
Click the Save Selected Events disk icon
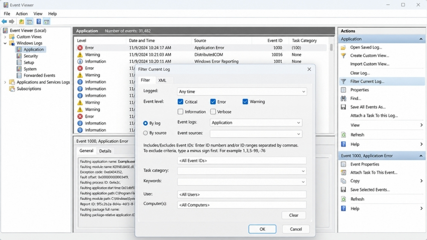(343, 190)
